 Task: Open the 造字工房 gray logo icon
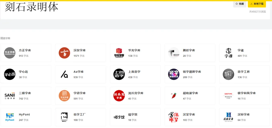click(228, 74)
